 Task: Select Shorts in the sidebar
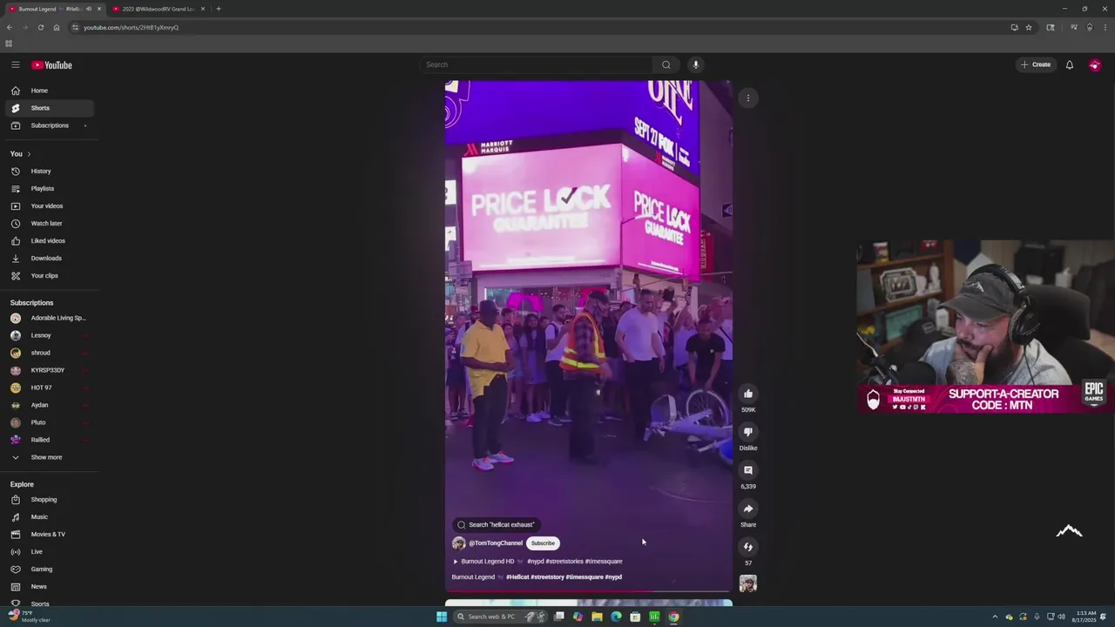(48, 108)
